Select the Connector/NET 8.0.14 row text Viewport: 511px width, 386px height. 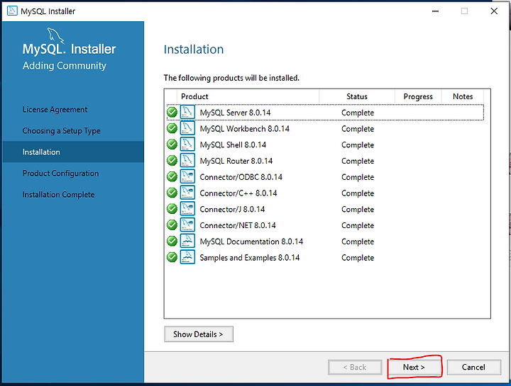click(x=238, y=225)
